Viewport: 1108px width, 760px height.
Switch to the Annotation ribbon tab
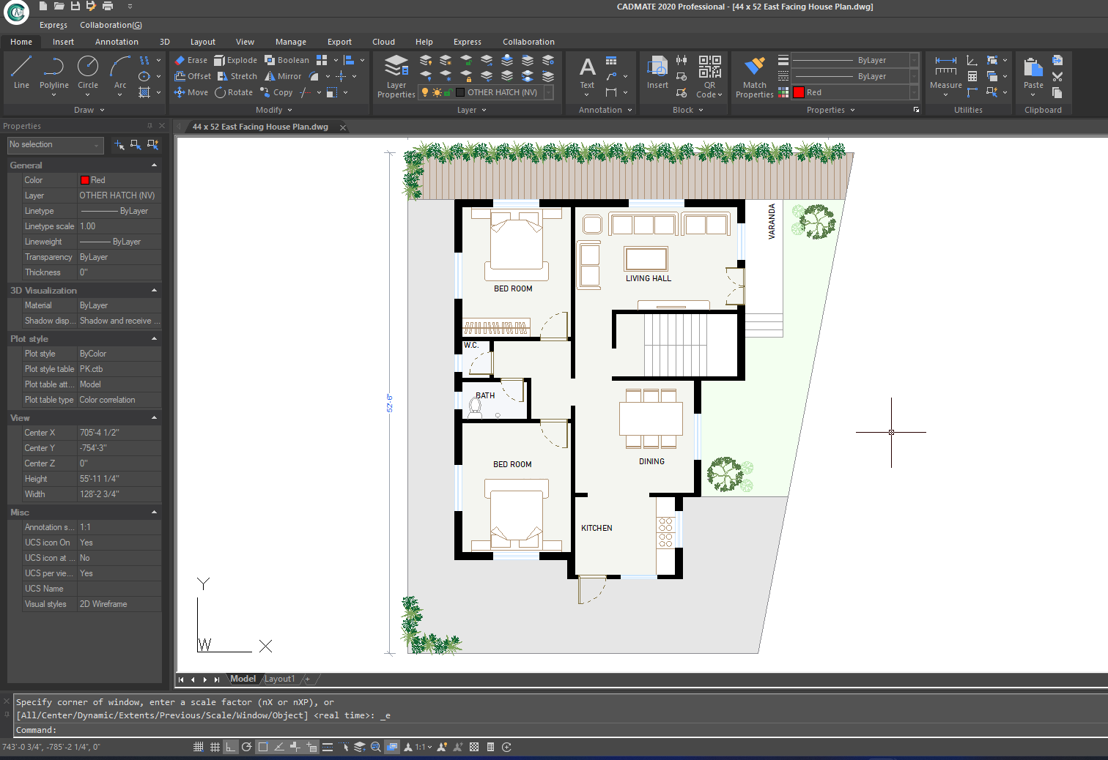click(x=117, y=42)
